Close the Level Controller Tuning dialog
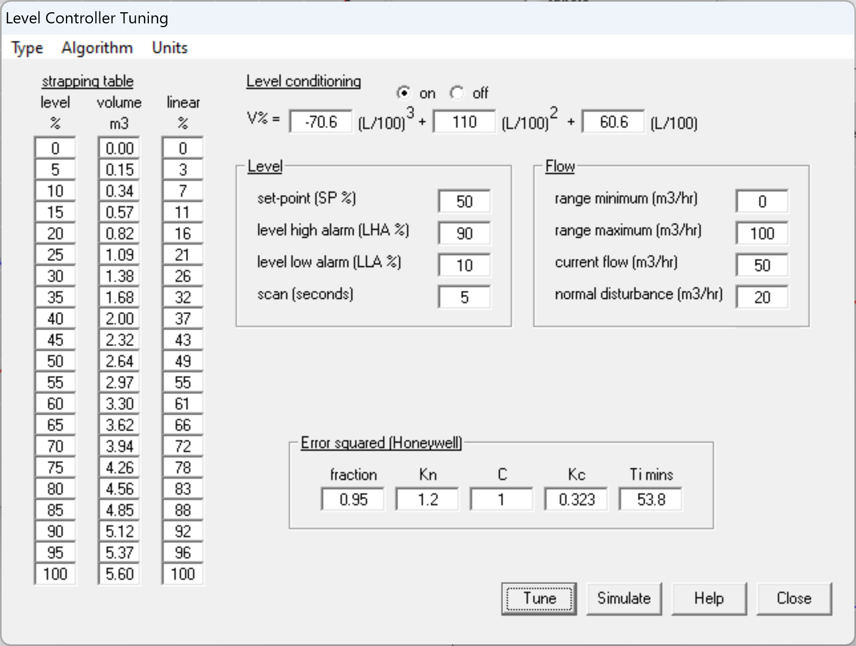856x646 pixels. (794, 599)
